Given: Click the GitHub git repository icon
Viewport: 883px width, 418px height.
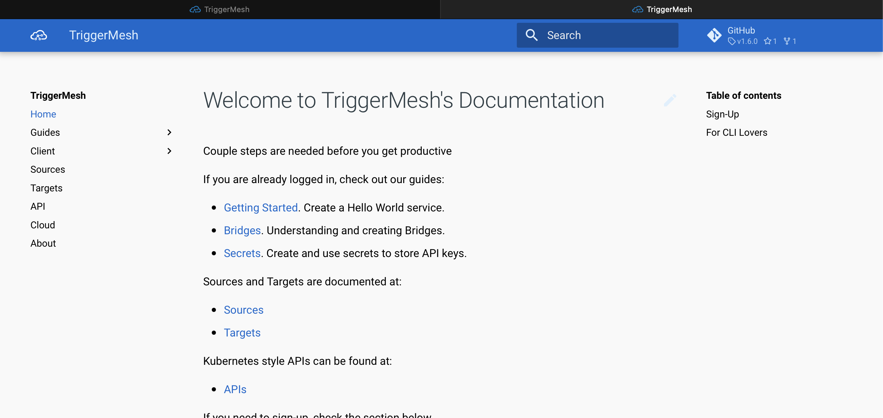Looking at the screenshot, I should point(714,35).
